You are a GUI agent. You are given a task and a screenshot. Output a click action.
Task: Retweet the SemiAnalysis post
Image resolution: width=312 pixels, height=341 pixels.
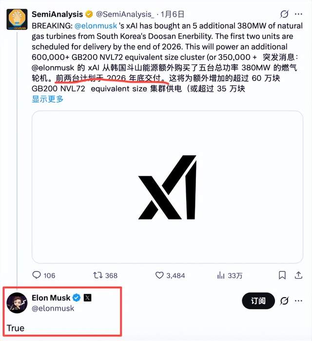[x=99, y=275]
